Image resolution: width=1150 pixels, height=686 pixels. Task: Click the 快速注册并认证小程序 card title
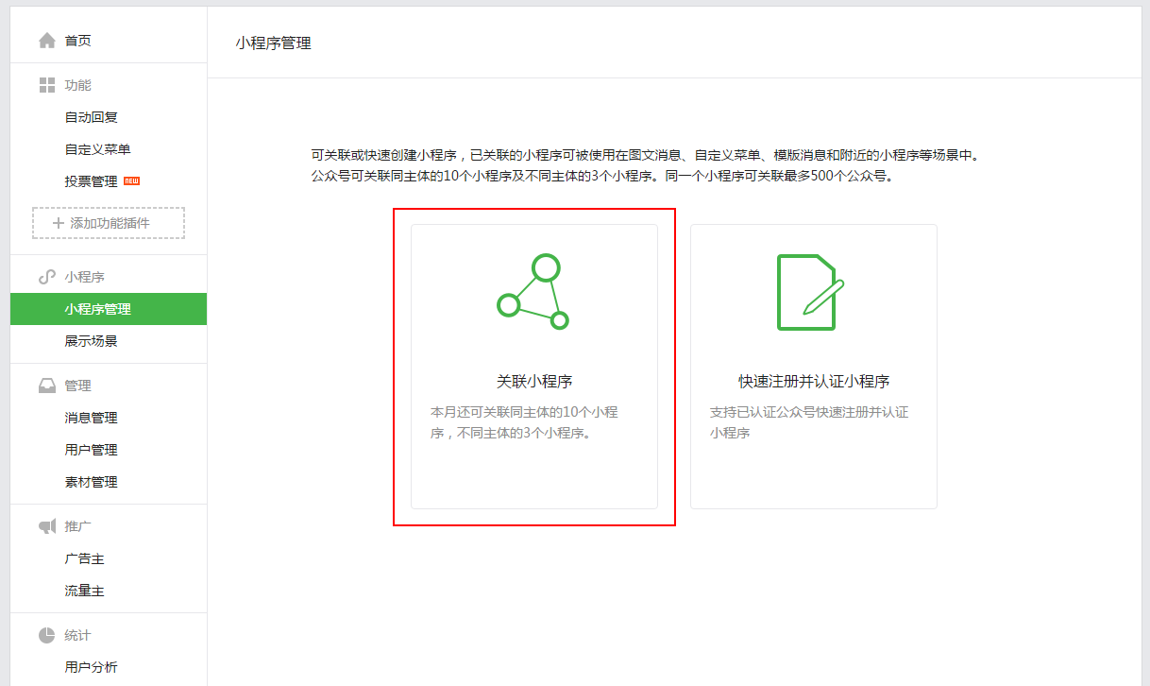pyautogui.click(x=813, y=382)
